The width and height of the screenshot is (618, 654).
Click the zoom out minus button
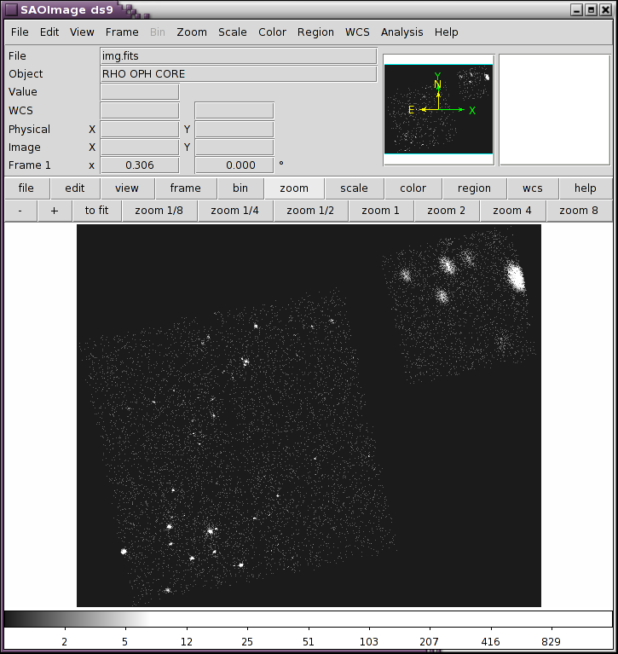[x=20, y=211]
